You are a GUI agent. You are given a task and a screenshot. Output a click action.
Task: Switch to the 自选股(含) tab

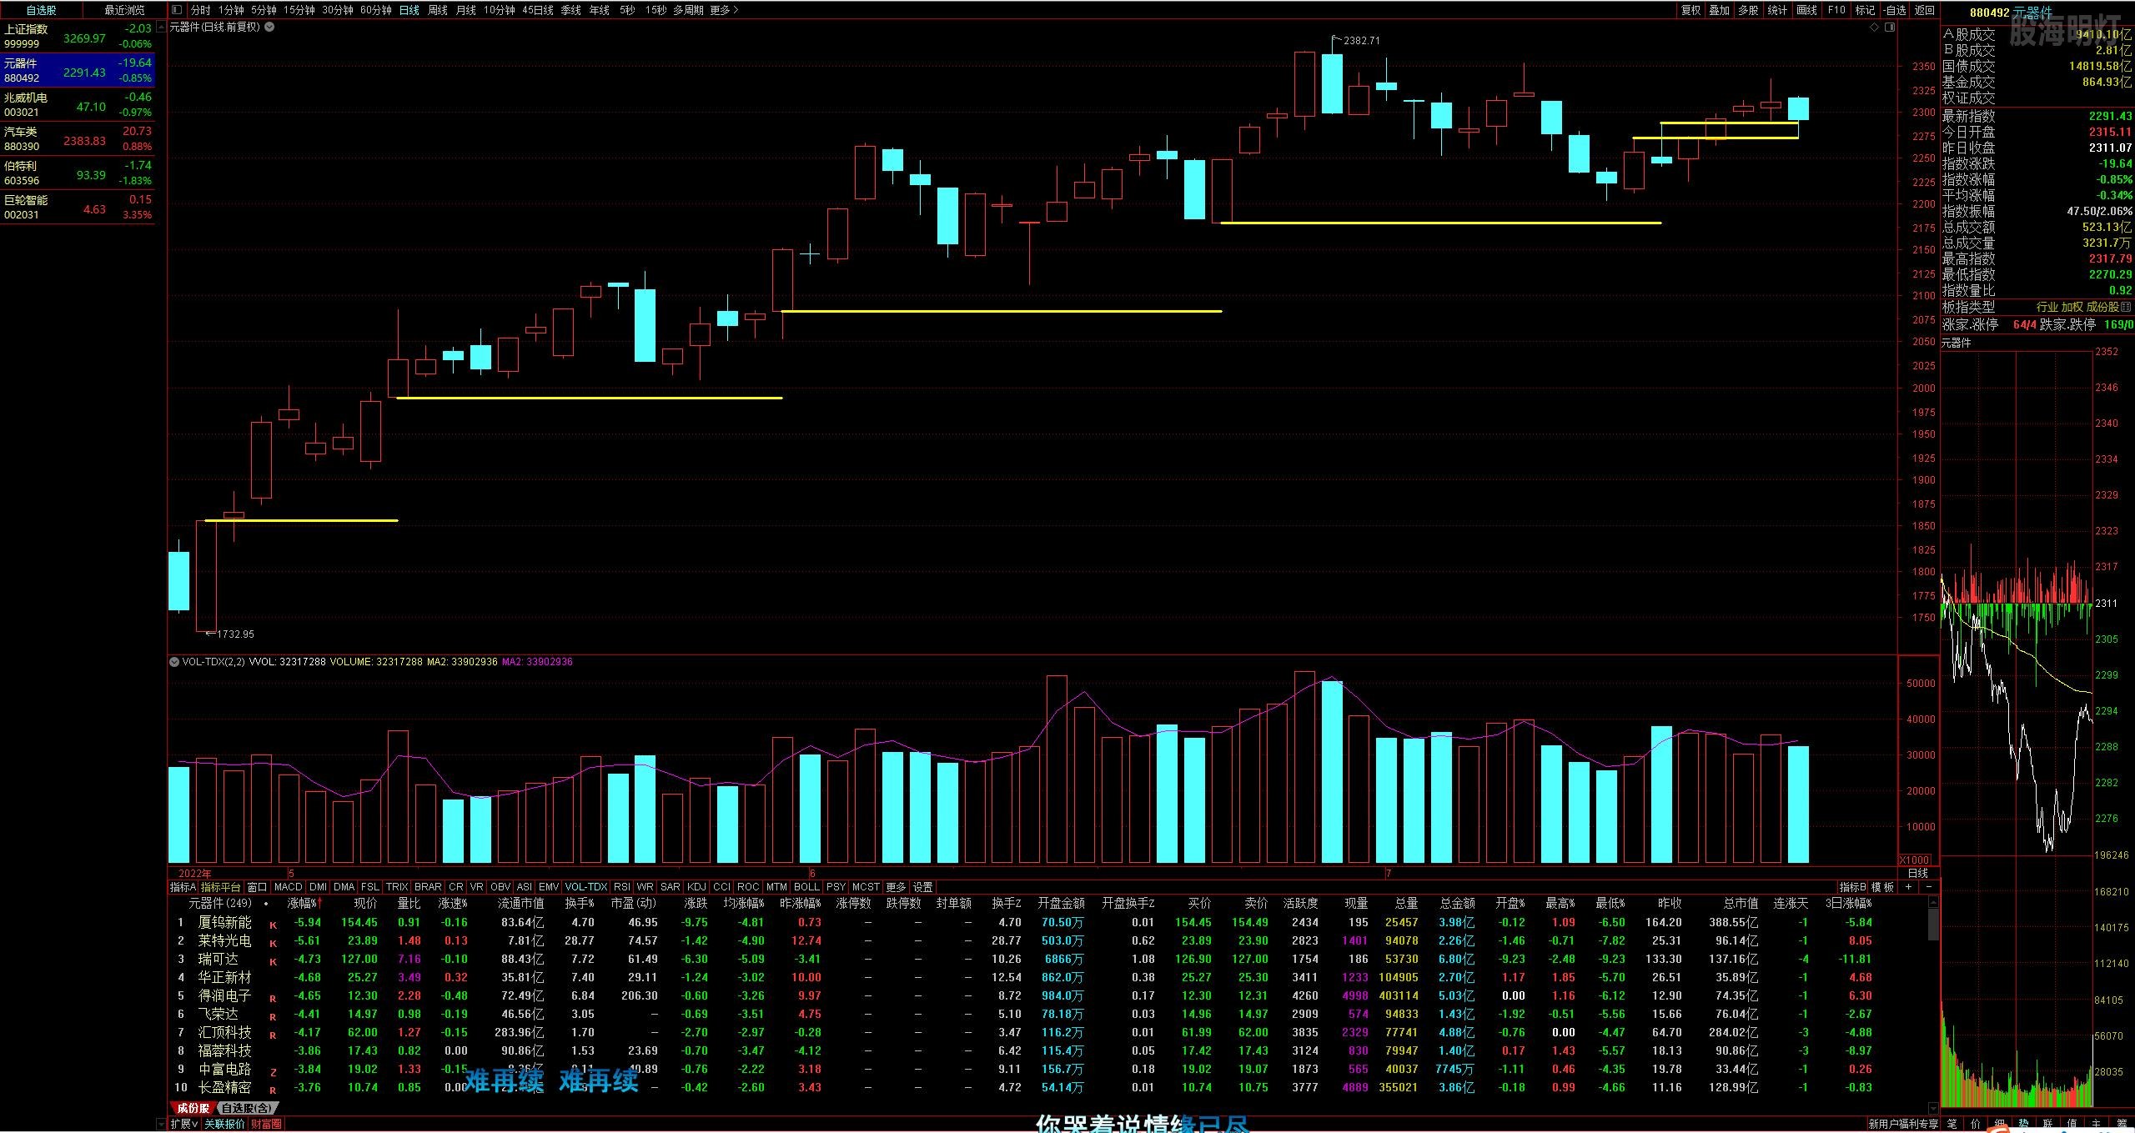click(x=247, y=1108)
